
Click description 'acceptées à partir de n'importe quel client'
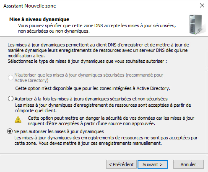103,108
